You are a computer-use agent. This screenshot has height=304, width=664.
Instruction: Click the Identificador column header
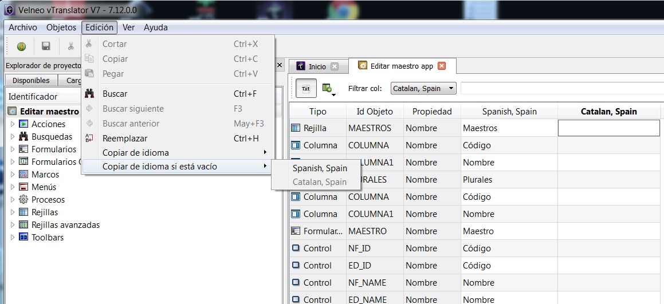(x=33, y=97)
